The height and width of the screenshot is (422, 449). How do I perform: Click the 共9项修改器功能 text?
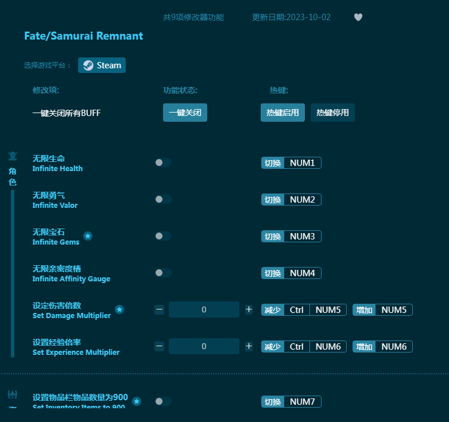point(193,17)
